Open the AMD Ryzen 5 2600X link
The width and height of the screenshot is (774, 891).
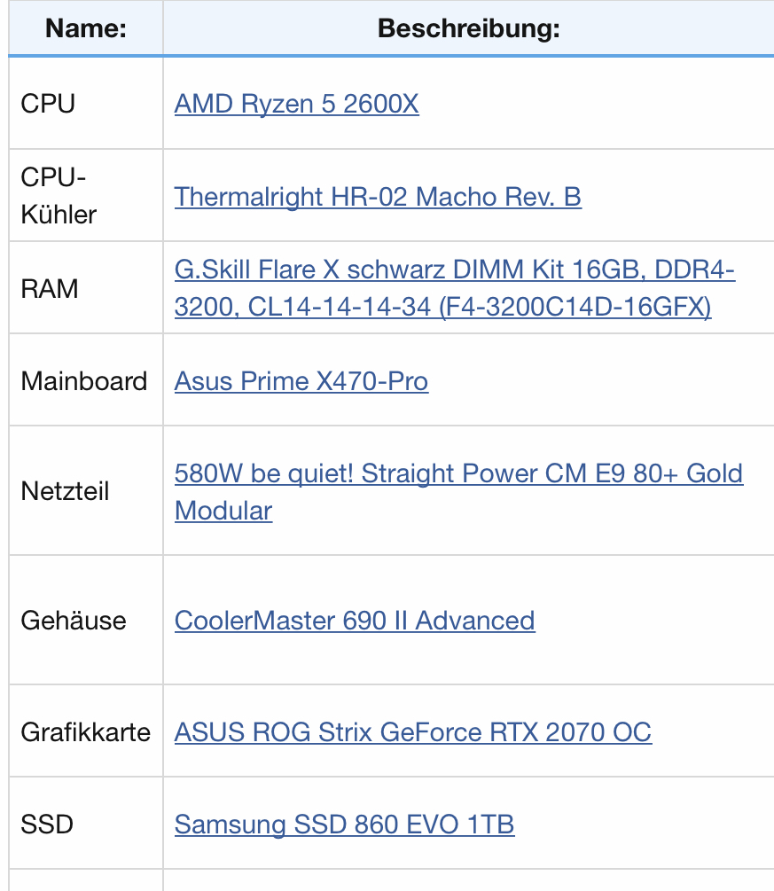tap(297, 104)
